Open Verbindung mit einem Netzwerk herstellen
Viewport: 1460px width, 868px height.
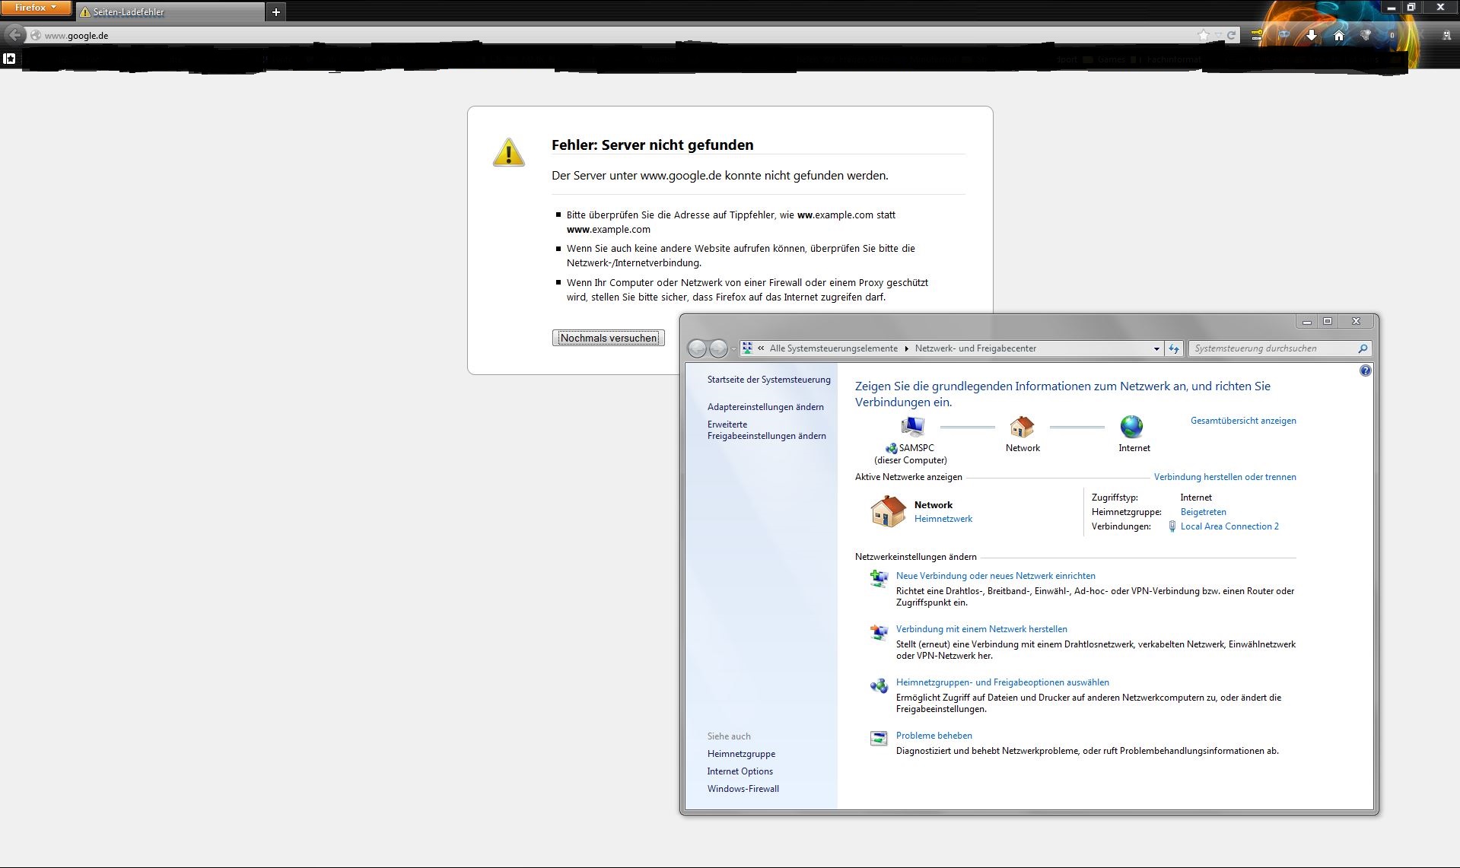(981, 629)
